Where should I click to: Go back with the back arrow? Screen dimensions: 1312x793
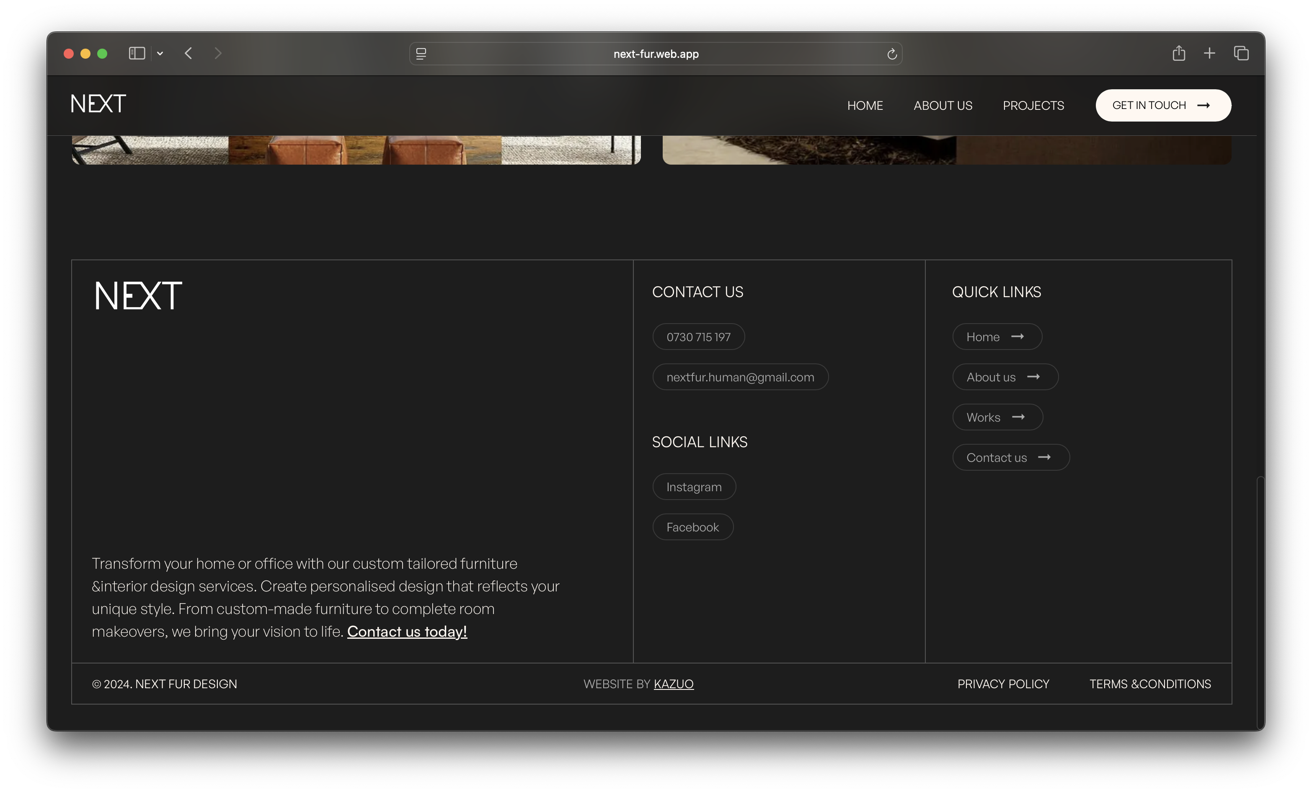(x=189, y=53)
